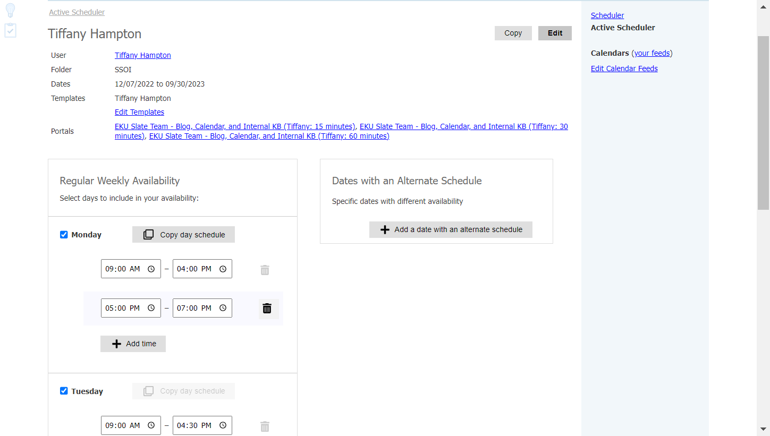770x436 pixels.
Task: Uncheck the Monday availability checkbox
Action: coord(64,235)
